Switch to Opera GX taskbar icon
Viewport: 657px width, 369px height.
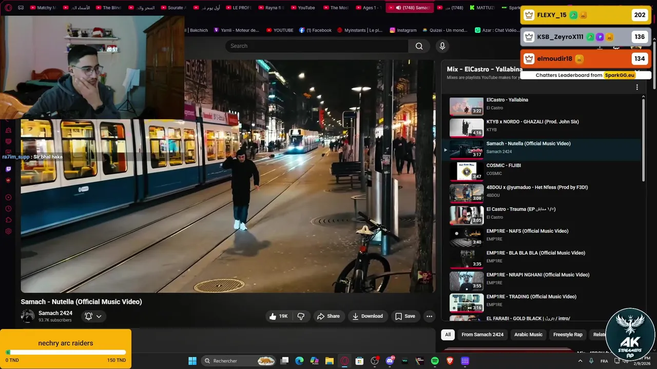pyautogui.click(x=344, y=361)
